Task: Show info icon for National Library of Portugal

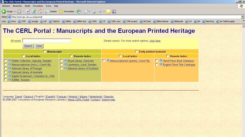Action: pyautogui.click(x=9, y=68)
